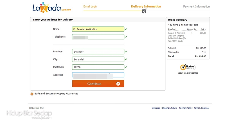Screen dimensions: 225x122
Task: Click the green checkmark beside City
Action: point(126,59)
